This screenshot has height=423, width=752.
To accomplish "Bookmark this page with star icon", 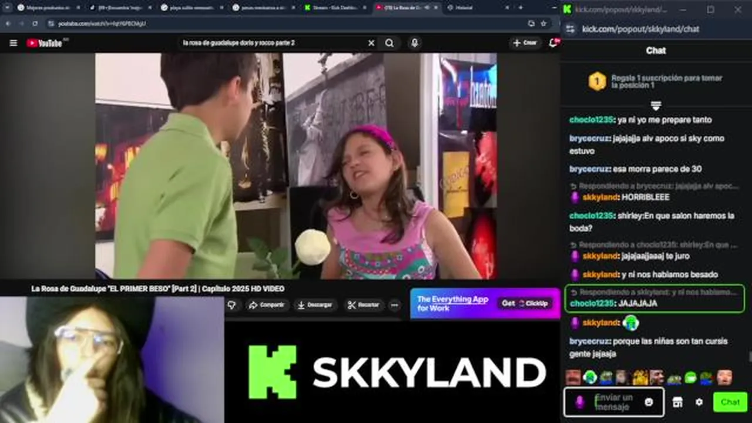I will click(x=543, y=23).
